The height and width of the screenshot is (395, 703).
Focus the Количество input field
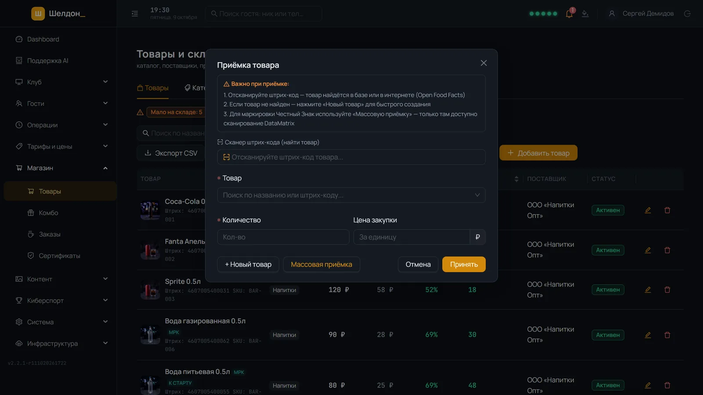[283, 237]
